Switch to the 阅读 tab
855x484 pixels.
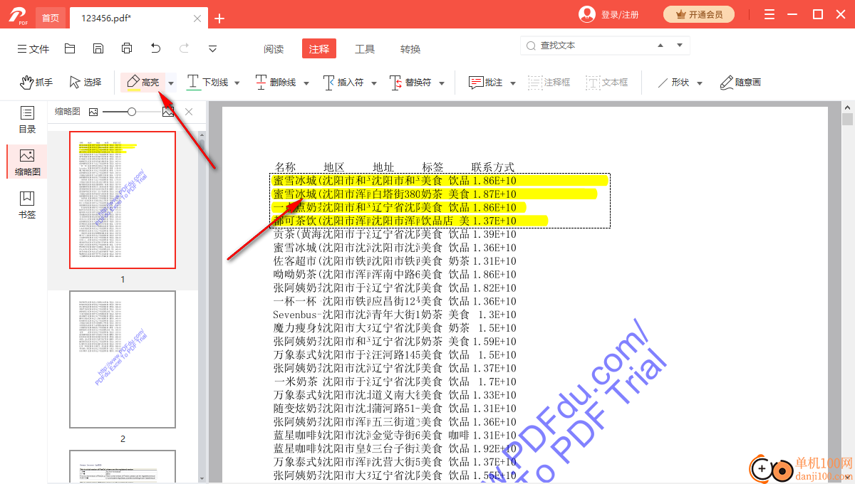274,49
